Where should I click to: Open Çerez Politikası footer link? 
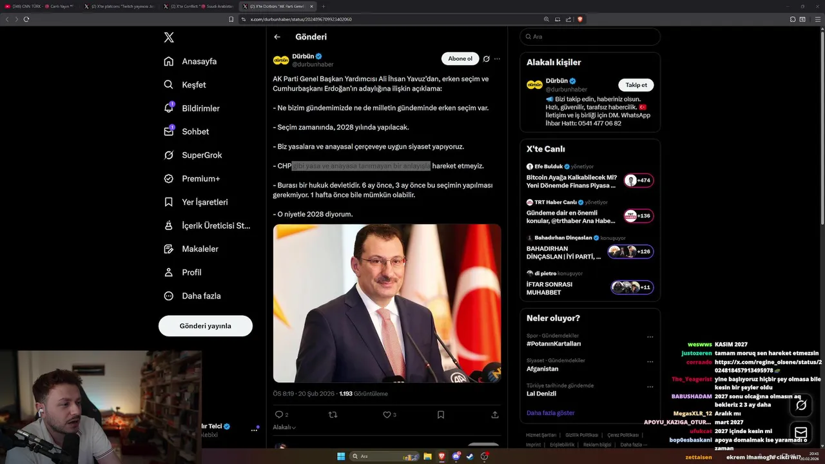(623, 435)
